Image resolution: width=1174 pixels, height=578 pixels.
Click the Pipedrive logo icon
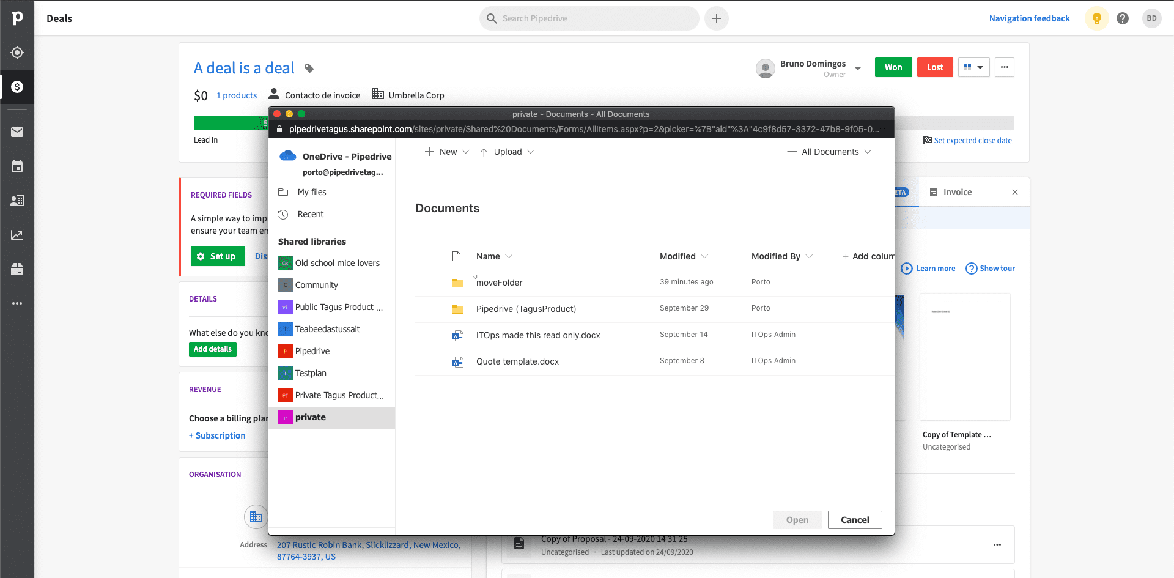17,18
